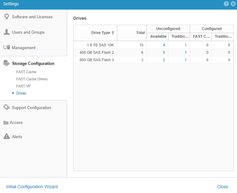237x193 pixels.
Task: Open the FAST Cache settings page
Action: point(26,72)
